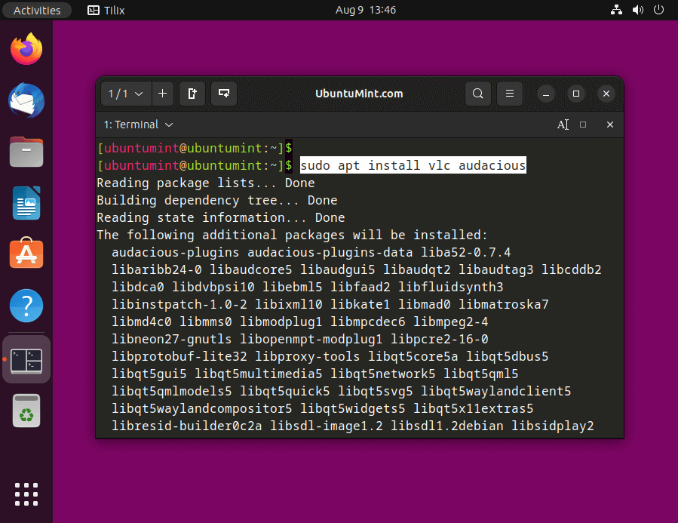Maximize the Tilix window
The image size is (678, 523).
pyautogui.click(x=576, y=94)
